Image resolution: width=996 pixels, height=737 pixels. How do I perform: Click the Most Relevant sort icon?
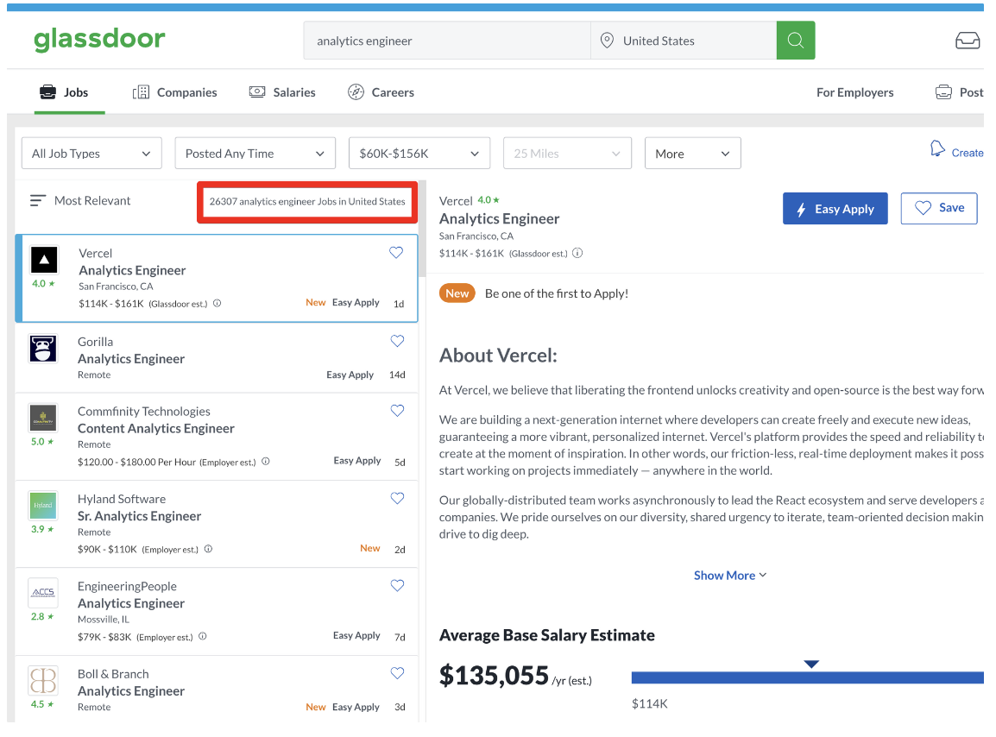pos(37,201)
